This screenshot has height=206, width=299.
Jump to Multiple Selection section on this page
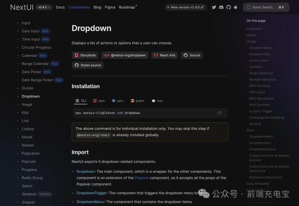point(262,80)
